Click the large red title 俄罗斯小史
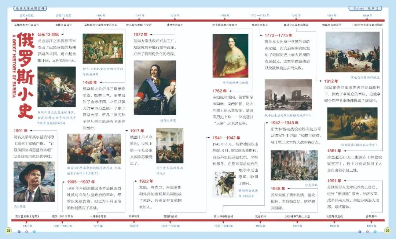 click(26, 76)
